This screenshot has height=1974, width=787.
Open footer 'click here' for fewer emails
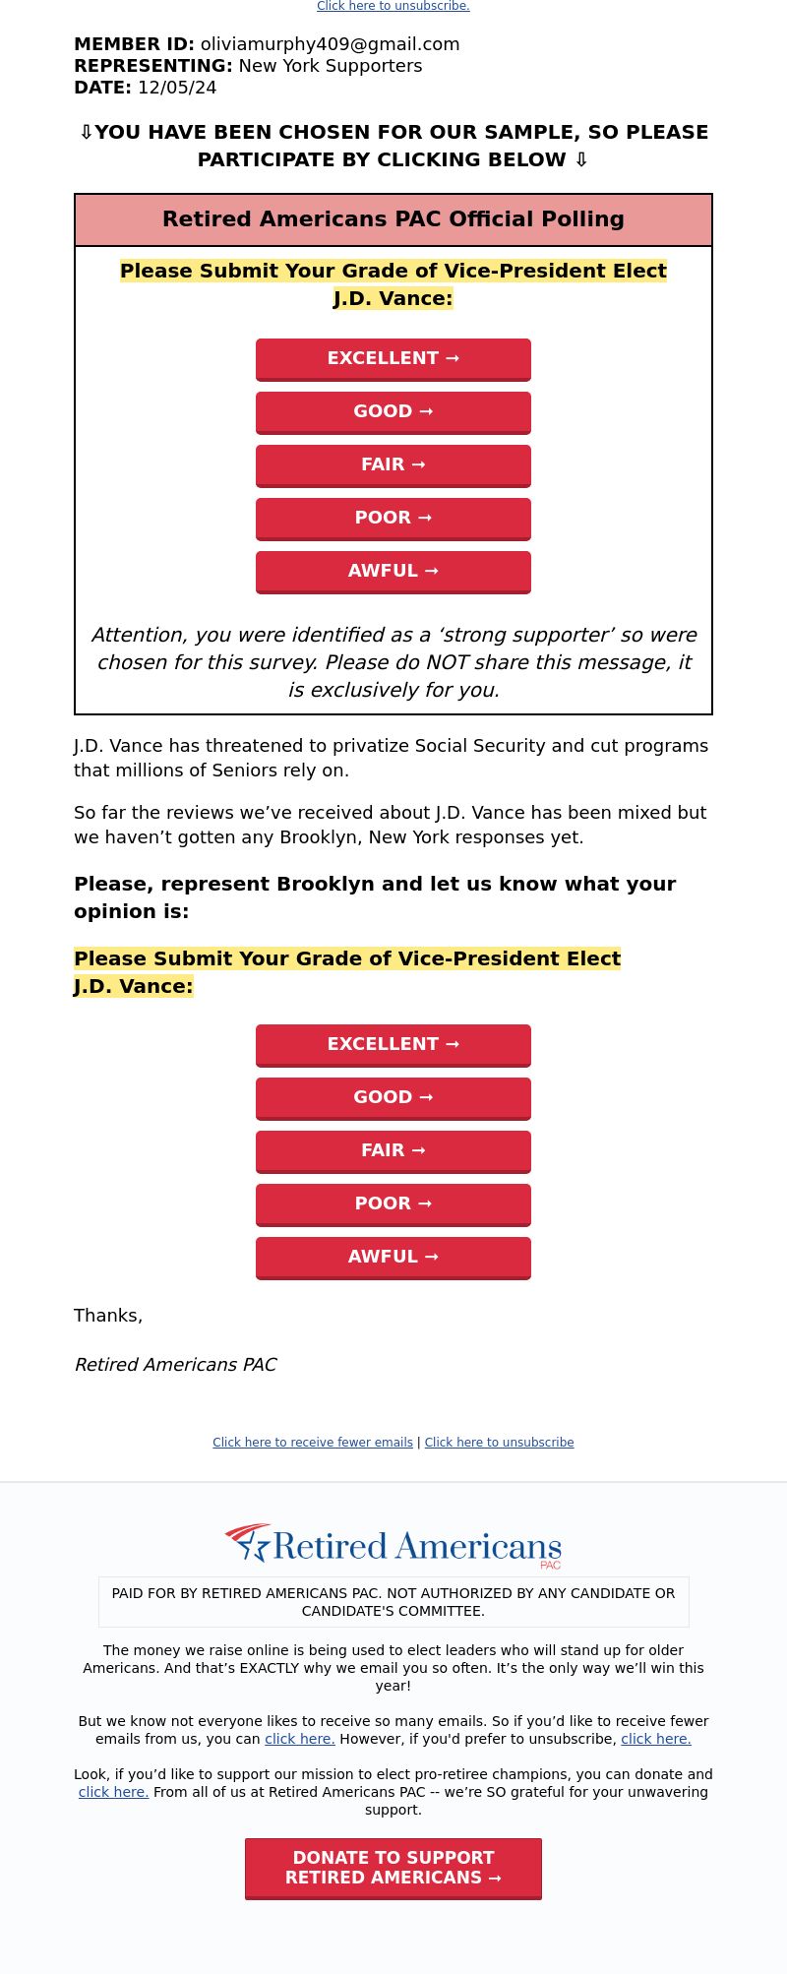pyautogui.click(x=300, y=1739)
